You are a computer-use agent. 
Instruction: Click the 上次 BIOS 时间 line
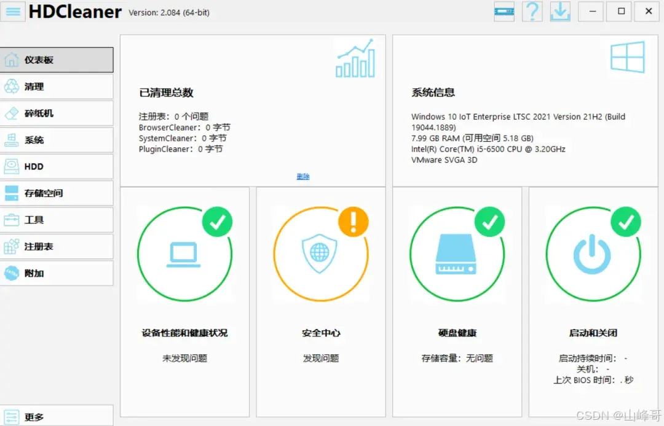593,380
